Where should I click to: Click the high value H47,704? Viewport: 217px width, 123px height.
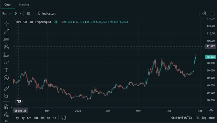pyautogui.click(x=79, y=22)
